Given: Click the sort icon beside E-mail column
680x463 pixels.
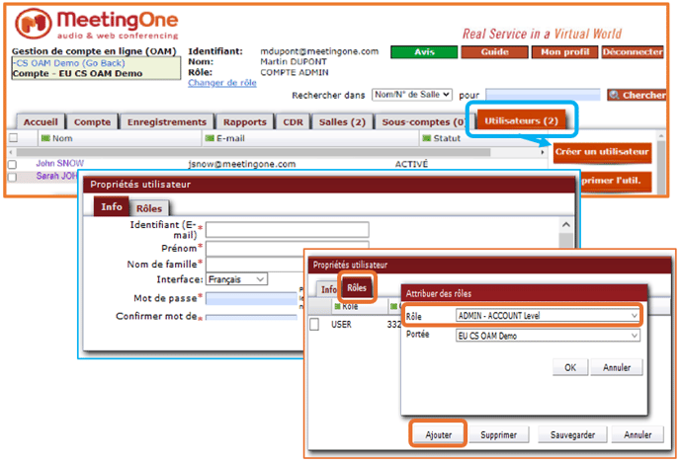Looking at the screenshot, I should pyautogui.click(x=210, y=138).
